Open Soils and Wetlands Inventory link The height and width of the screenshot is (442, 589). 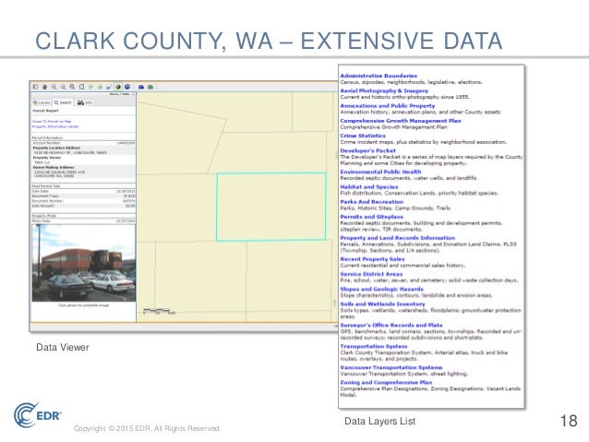click(x=382, y=305)
